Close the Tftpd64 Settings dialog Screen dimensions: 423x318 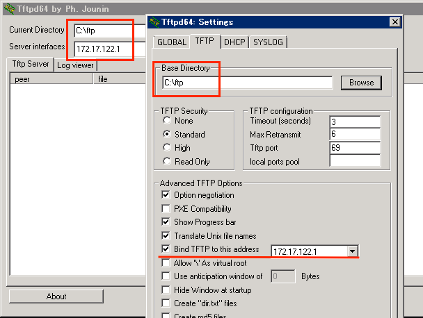tap(395, 22)
